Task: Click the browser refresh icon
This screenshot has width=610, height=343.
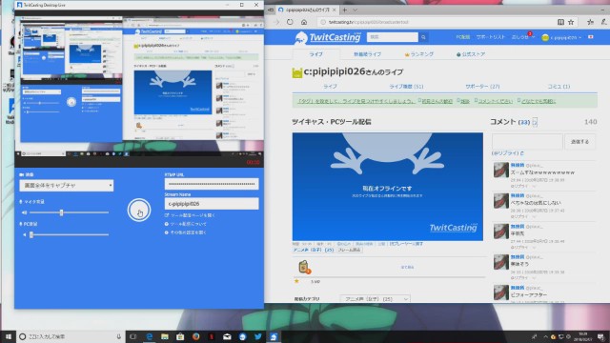Action: pos(290,22)
